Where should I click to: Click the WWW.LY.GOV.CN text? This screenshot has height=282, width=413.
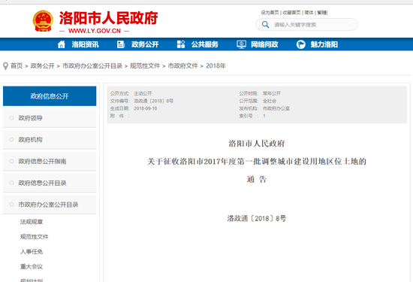coord(95,31)
